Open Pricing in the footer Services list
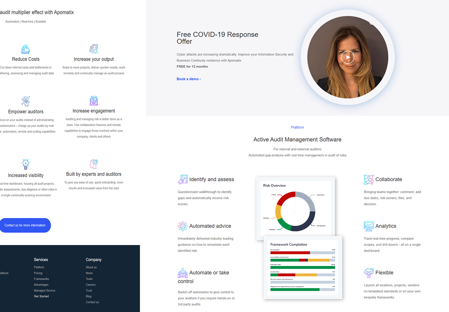The height and width of the screenshot is (312, 449). click(x=38, y=273)
